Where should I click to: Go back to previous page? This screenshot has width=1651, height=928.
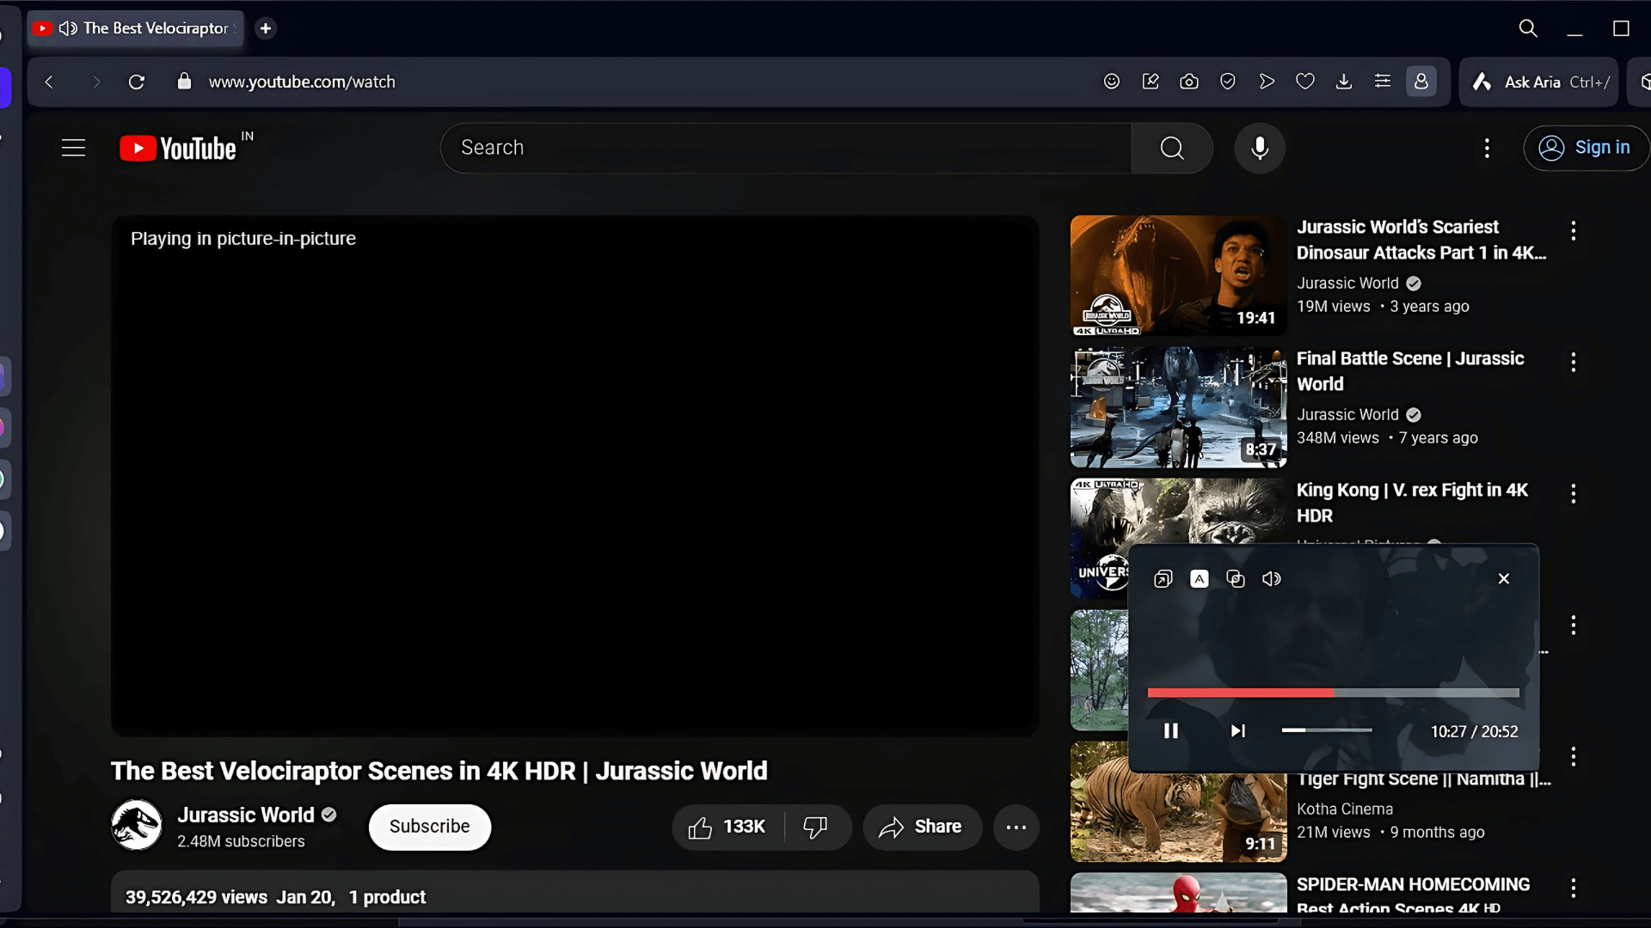click(x=49, y=82)
